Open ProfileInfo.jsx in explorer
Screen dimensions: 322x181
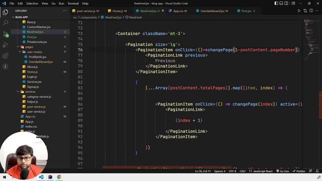(37, 57)
